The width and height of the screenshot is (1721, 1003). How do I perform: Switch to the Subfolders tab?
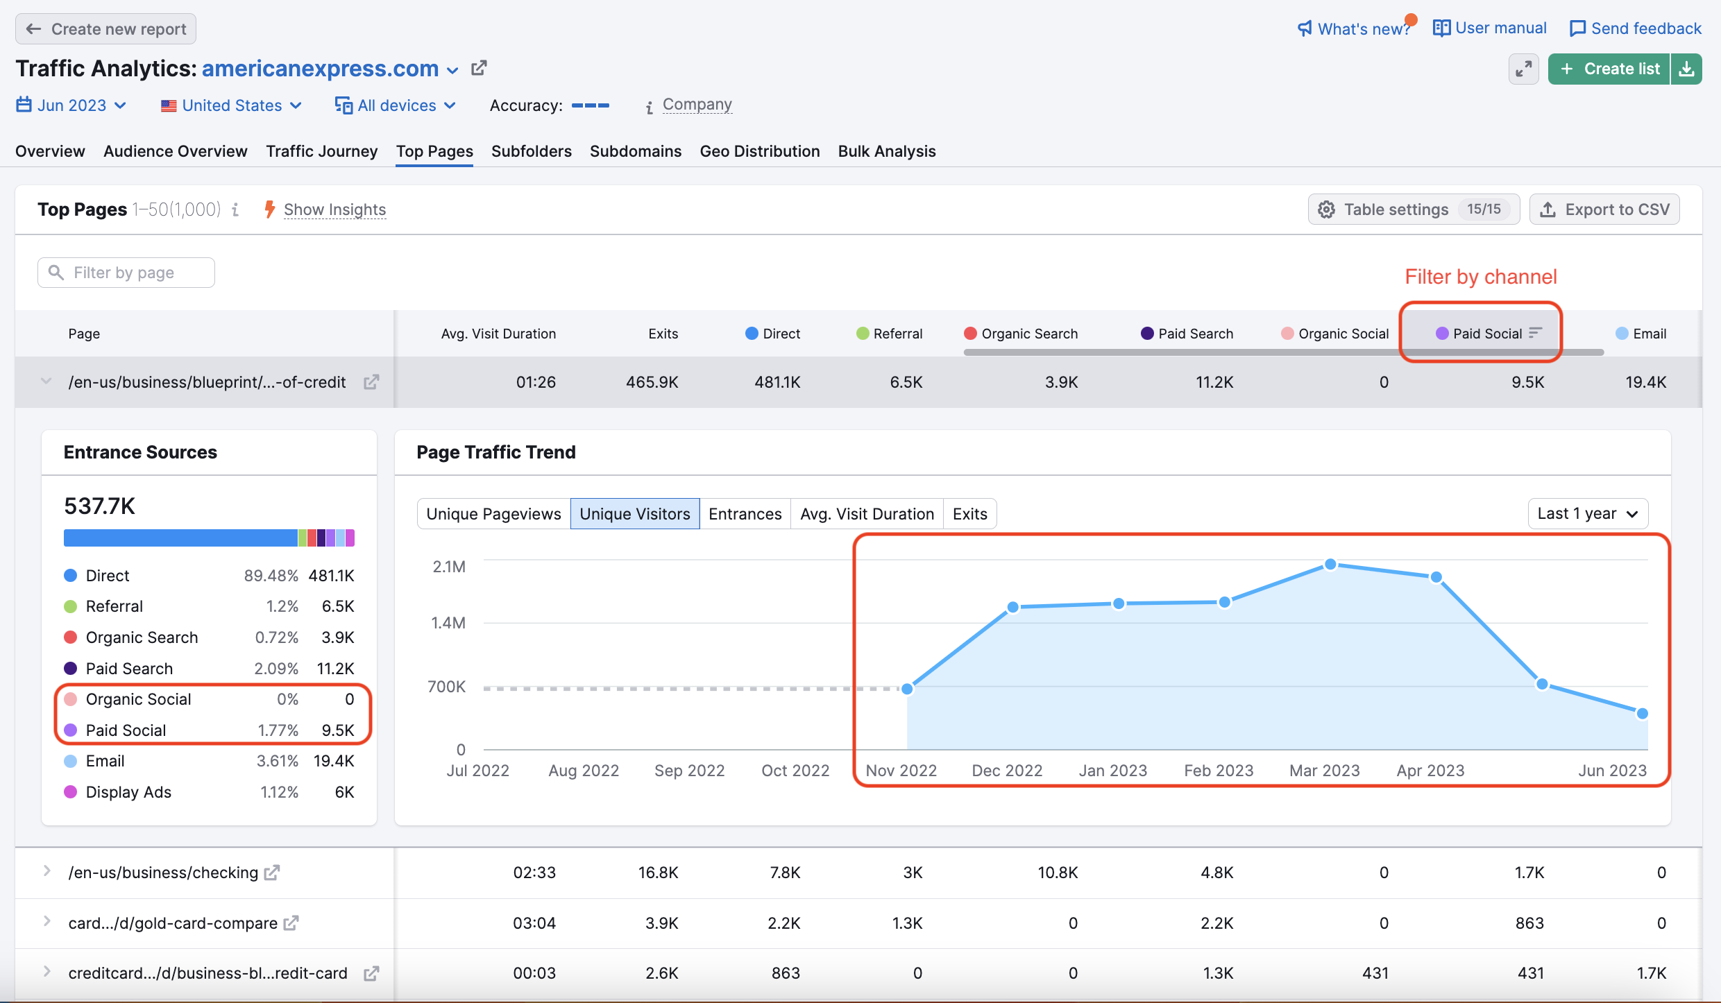click(531, 151)
